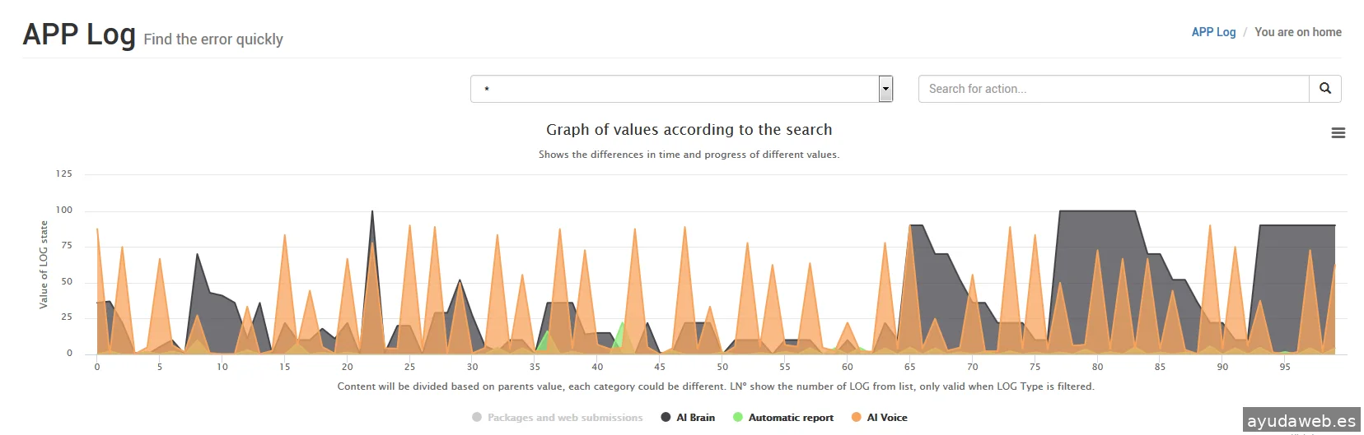Hide the AI Voice series via legend label

coord(887,418)
